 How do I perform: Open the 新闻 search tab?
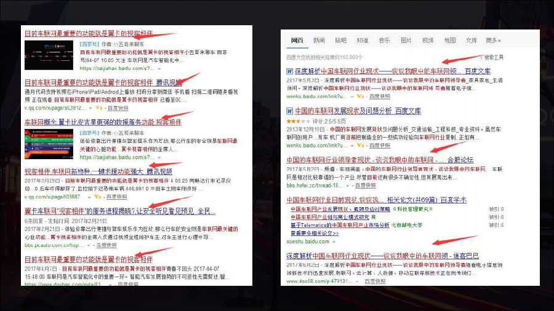[318, 41]
